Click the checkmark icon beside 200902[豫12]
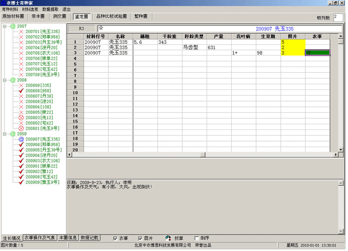Viewport: 348px width, 251px height. coord(21,172)
